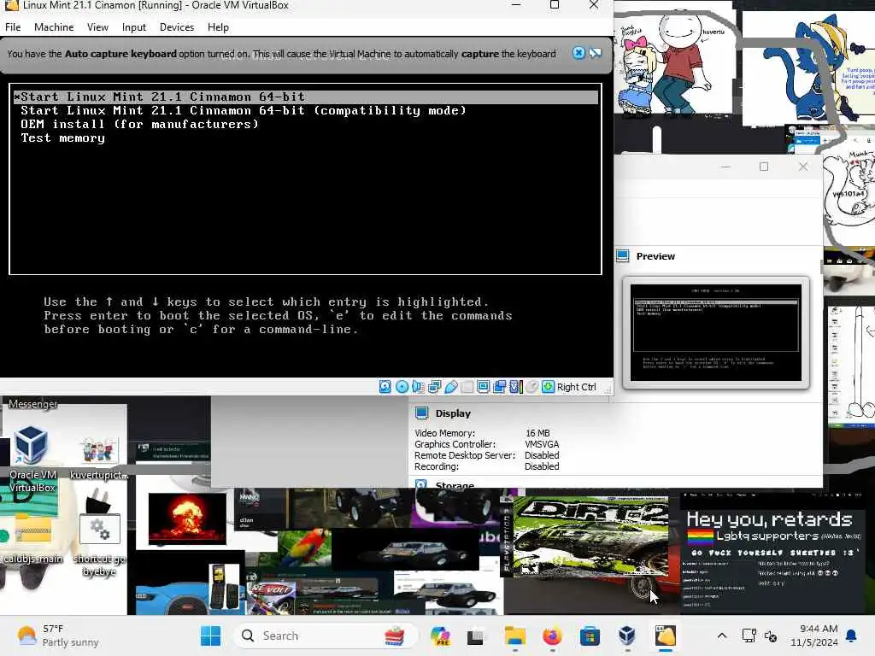875x656 pixels.
Task: Click the hard disk activity indicator in VM status bar
Action: coord(385,387)
